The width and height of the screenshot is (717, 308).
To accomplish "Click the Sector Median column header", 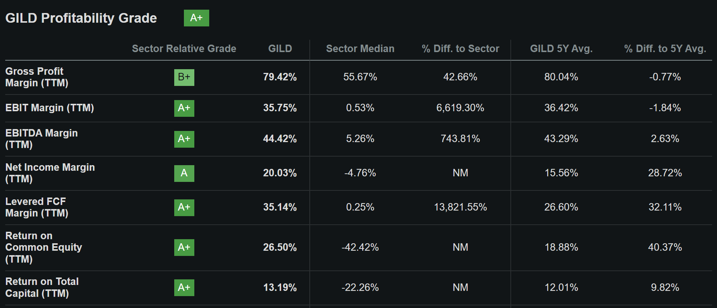I will tap(360, 49).
